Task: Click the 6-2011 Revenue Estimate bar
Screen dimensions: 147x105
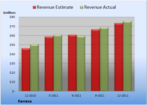Action: point(72,63)
